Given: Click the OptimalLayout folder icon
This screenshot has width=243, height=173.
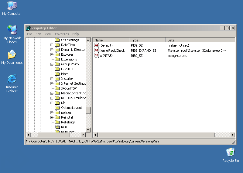Looking at the screenshot, I should point(57,108).
